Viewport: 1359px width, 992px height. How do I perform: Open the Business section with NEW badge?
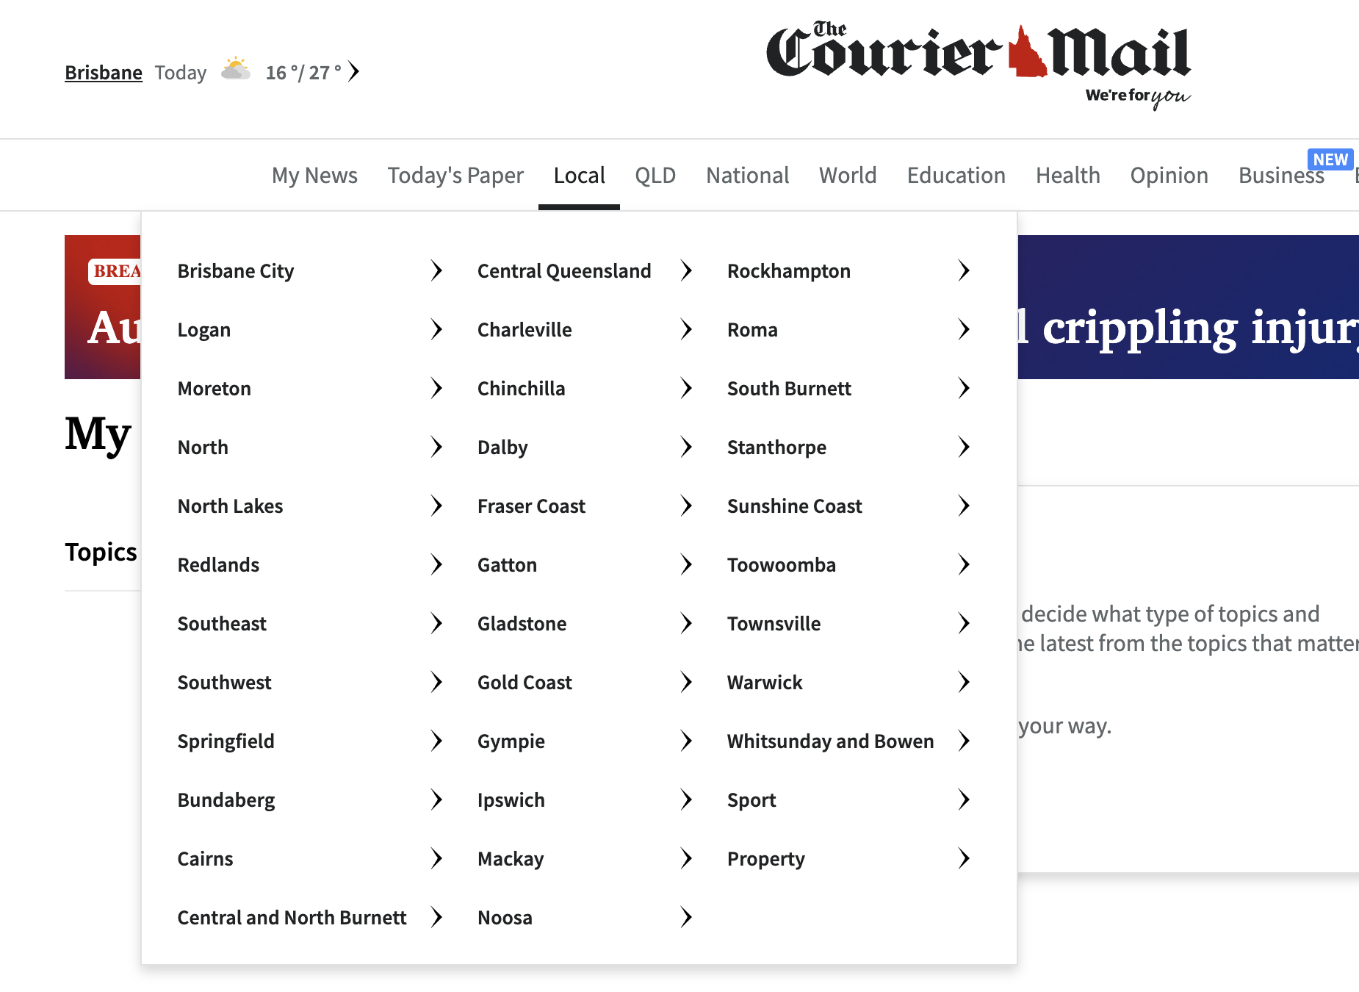point(1280,175)
